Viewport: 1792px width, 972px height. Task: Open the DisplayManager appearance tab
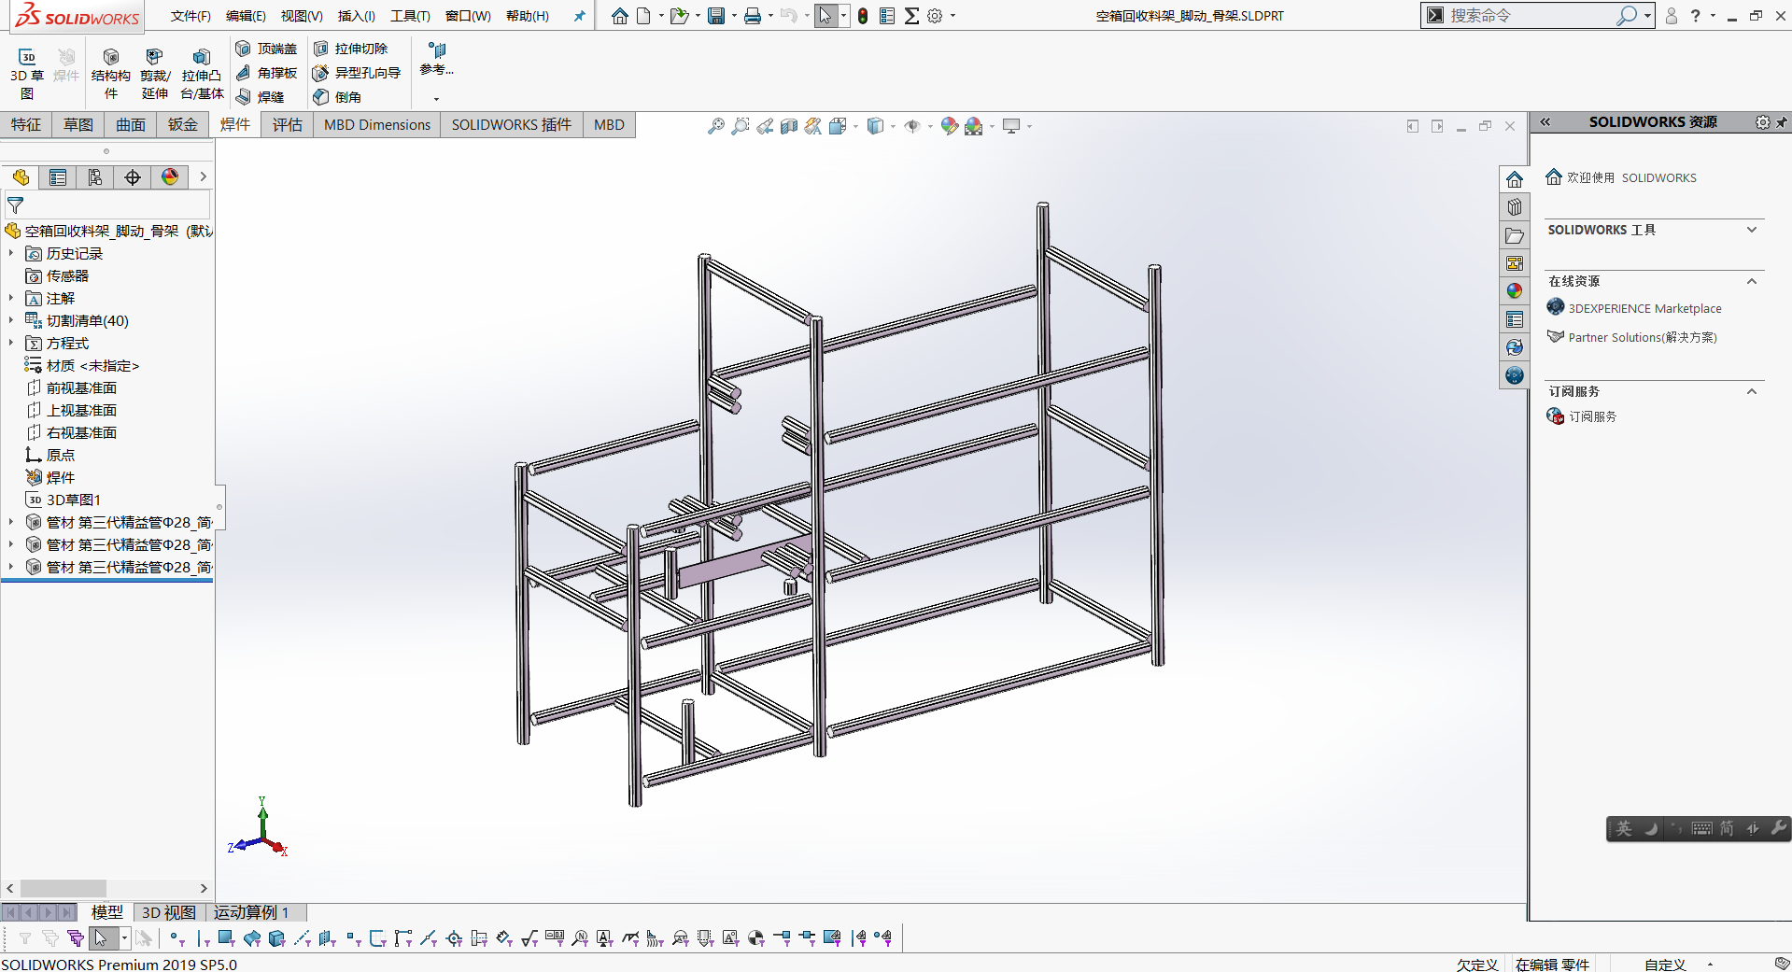pyautogui.click(x=170, y=177)
